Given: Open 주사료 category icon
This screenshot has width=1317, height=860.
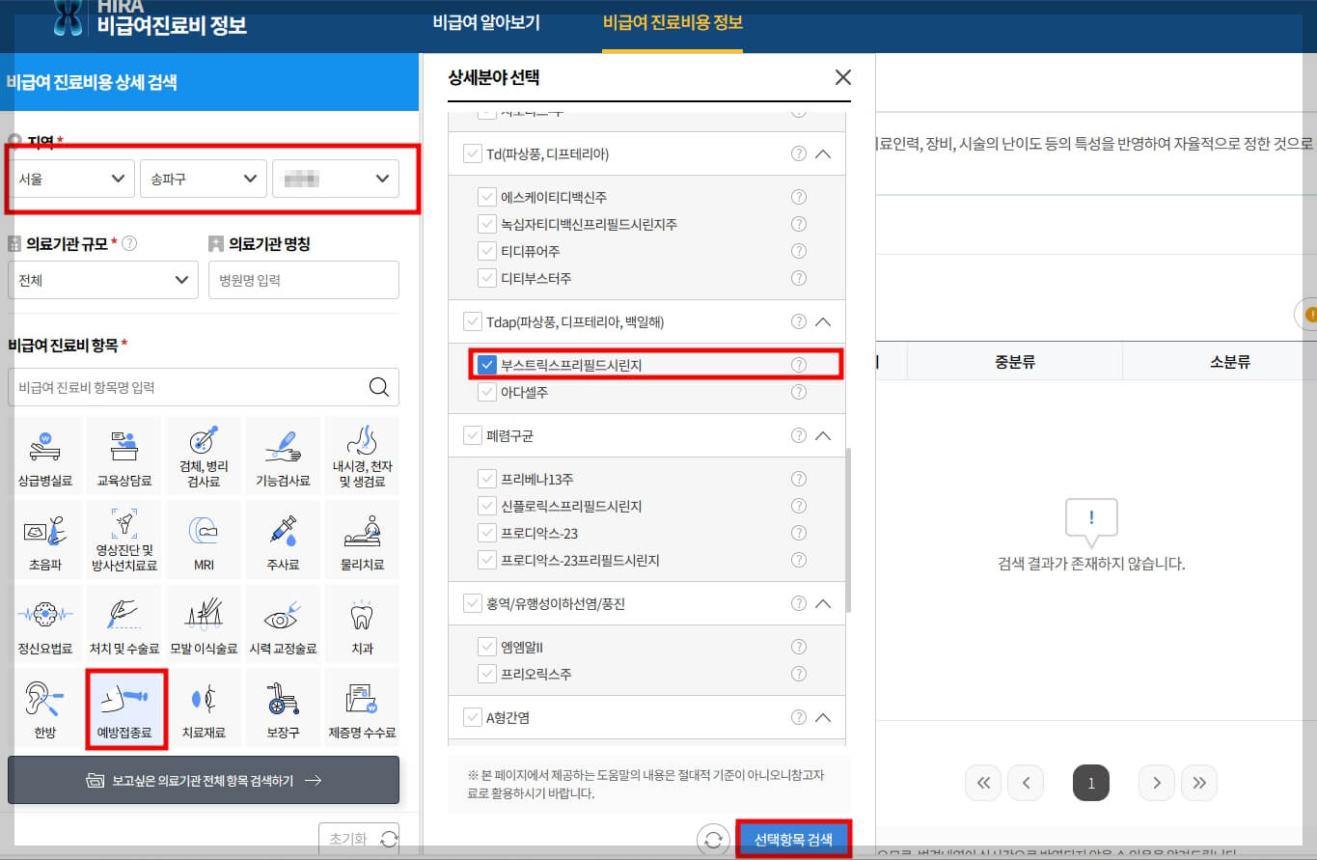Looking at the screenshot, I should pos(283,541).
